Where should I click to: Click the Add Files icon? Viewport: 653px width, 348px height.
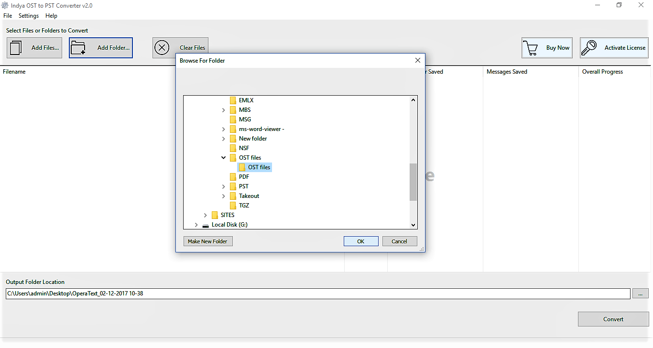point(16,48)
